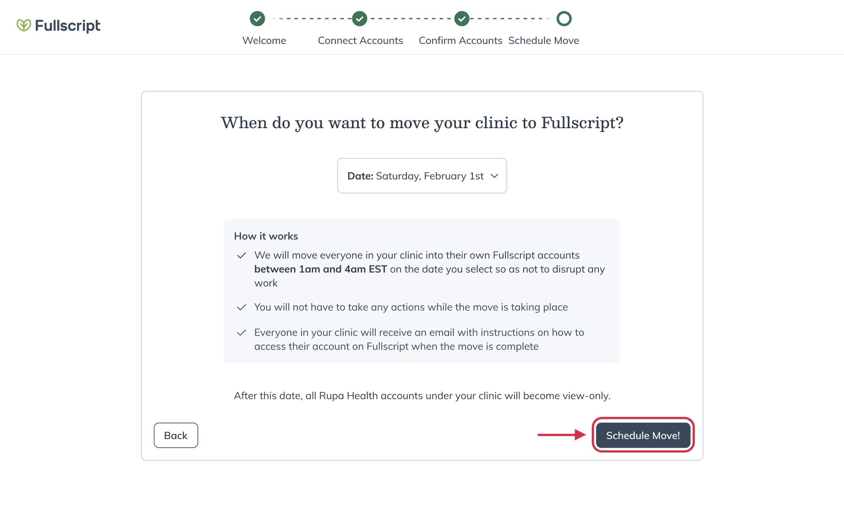
Task: Click the Confirm Accounts stepper label
Action: point(460,40)
